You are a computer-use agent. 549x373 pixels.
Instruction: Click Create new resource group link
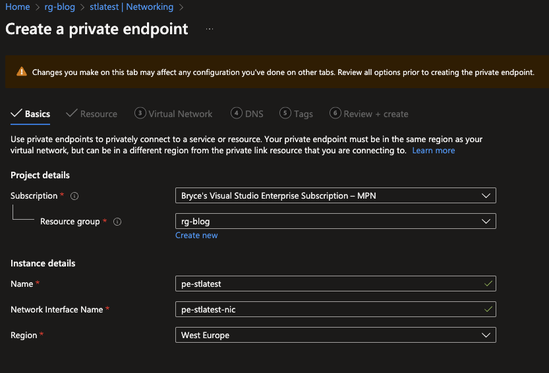click(x=196, y=236)
